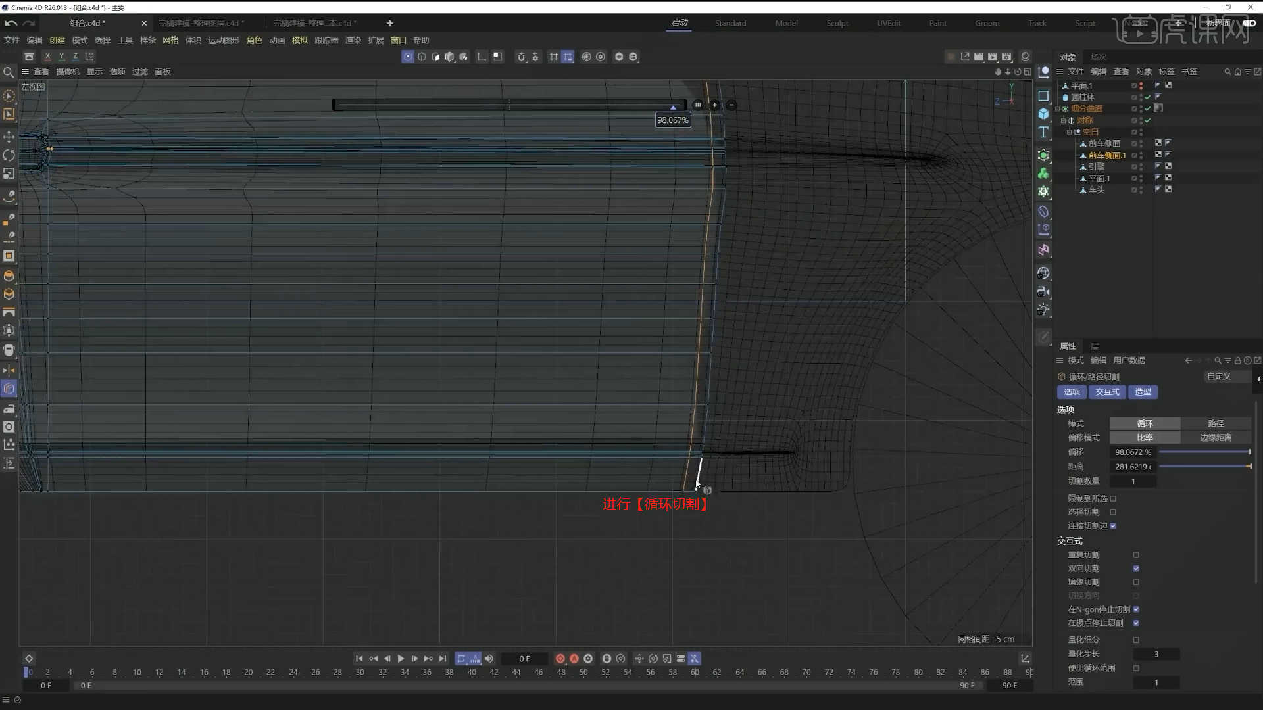
Task: Open viewport hamburger menu beside 查看
Action: pos(25,72)
